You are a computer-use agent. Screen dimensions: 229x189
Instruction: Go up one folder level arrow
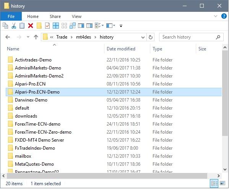[x=36, y=37]
